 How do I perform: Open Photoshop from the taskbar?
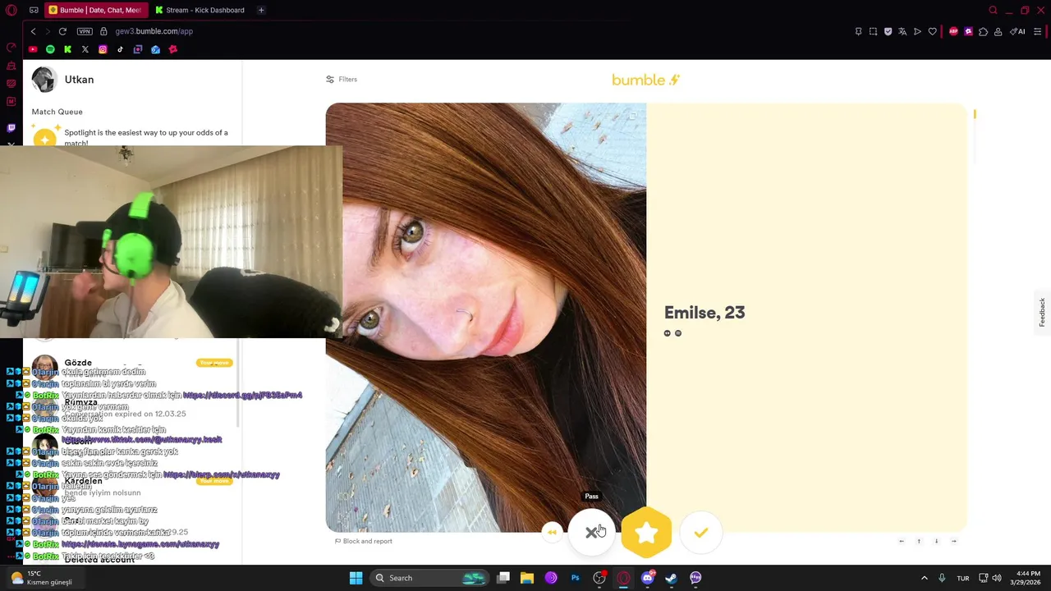click(575, 578)
